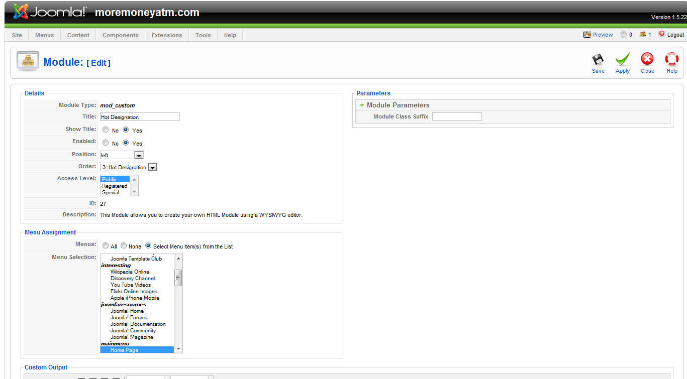
Task: Click the Joomla! logo in header
Action: pos(49,12)
